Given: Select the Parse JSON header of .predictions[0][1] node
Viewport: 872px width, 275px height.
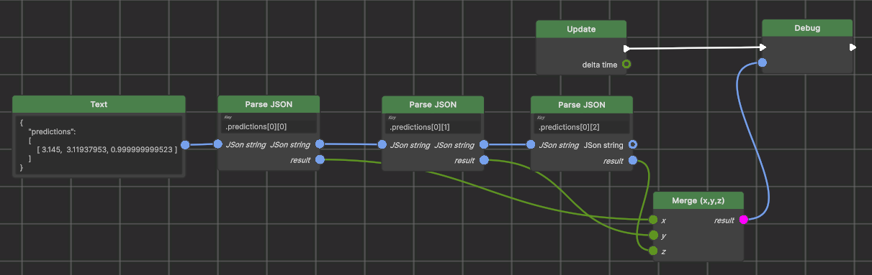Looking at the screenshot, I should [x=433, y=104].
